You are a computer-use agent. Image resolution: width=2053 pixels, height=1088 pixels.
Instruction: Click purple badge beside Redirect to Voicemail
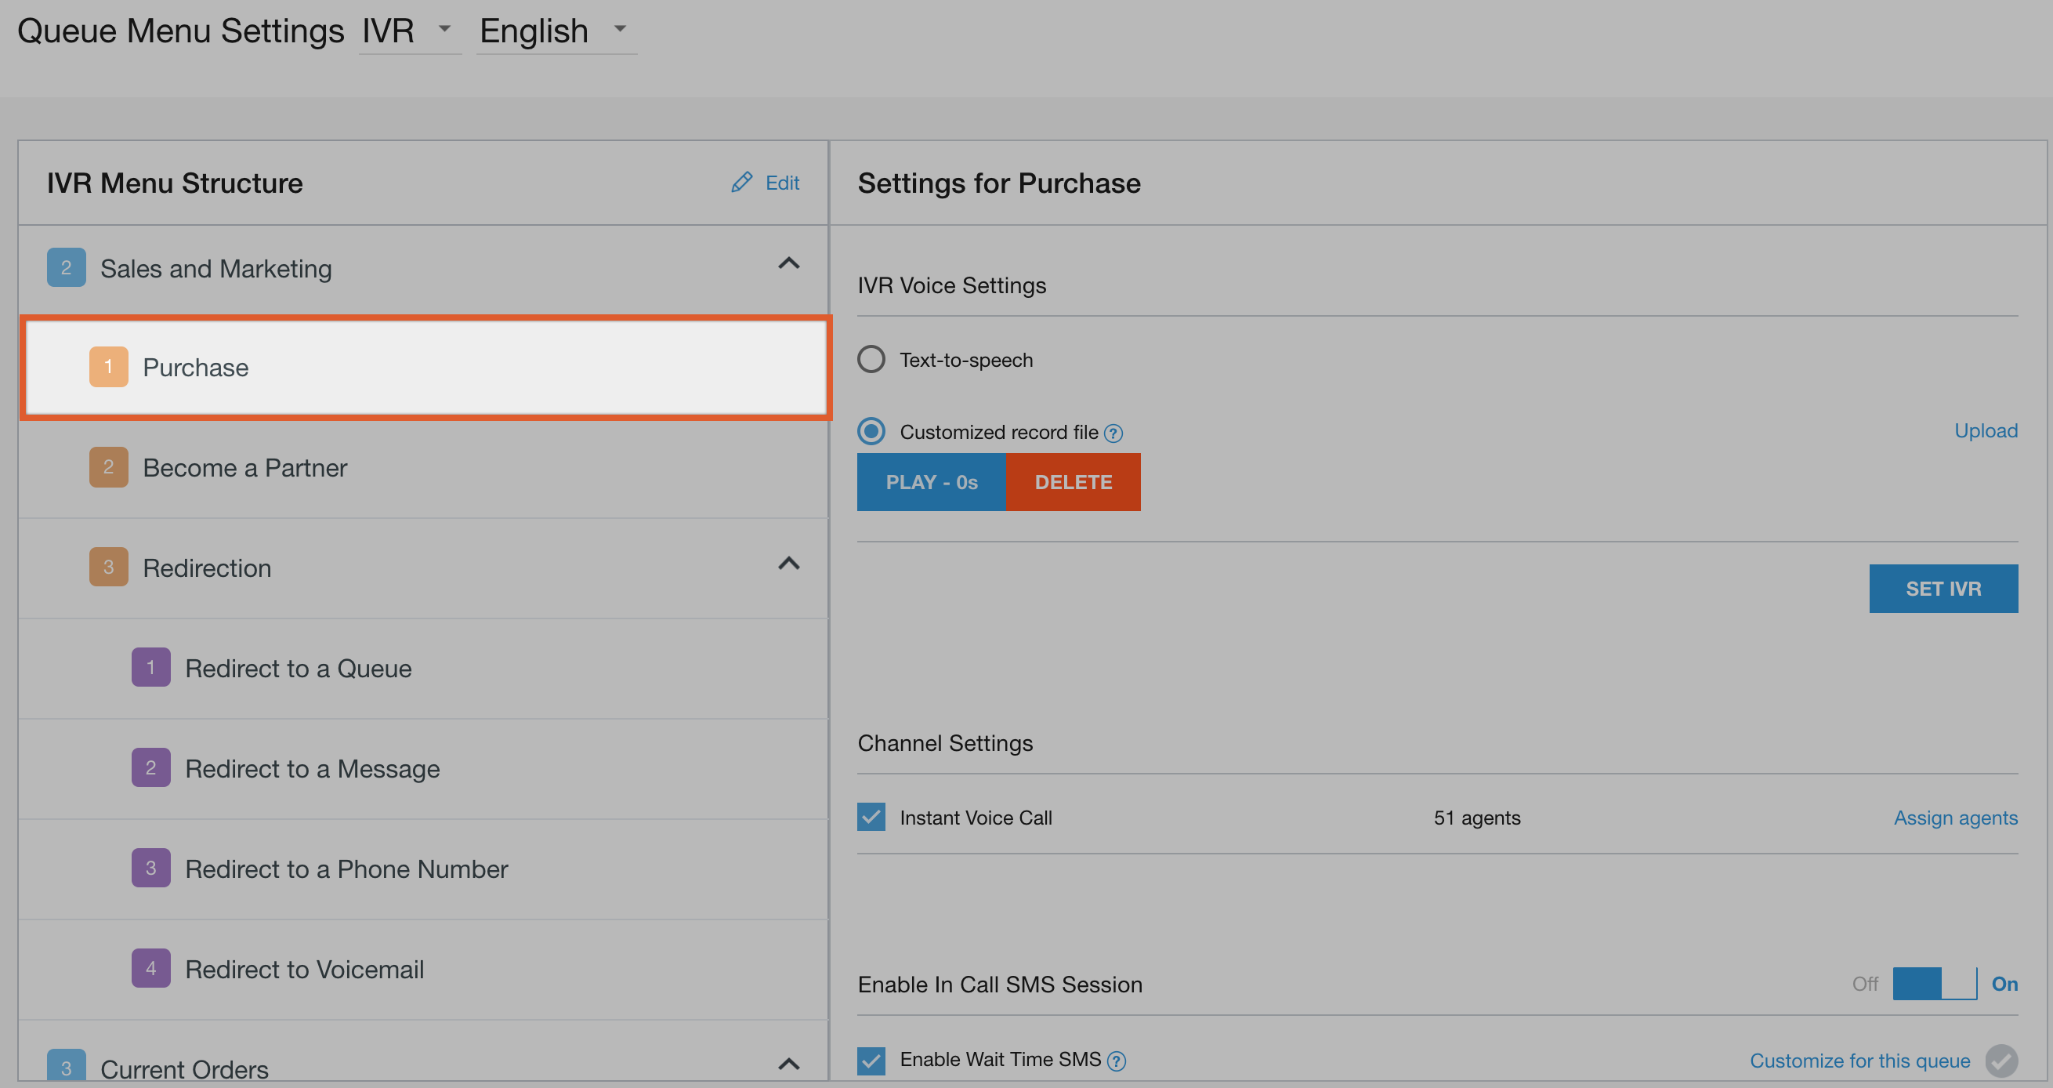point(150,968)
